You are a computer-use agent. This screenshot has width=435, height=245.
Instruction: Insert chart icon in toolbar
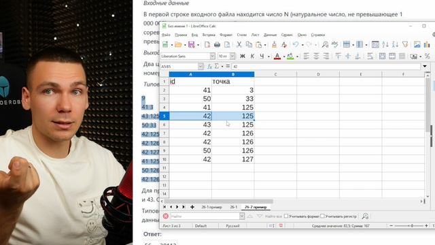427,44
